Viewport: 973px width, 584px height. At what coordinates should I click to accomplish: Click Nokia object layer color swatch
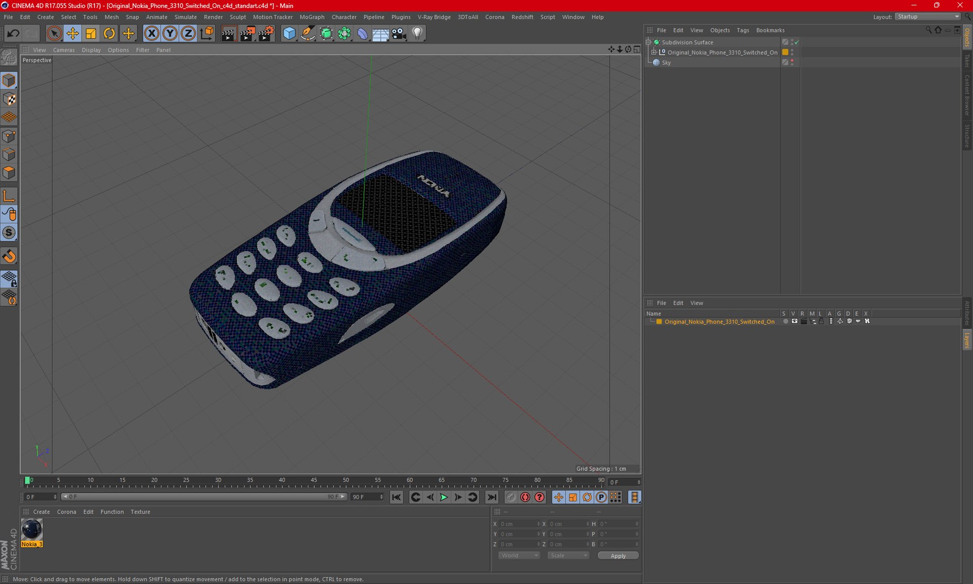pos(785,52)
